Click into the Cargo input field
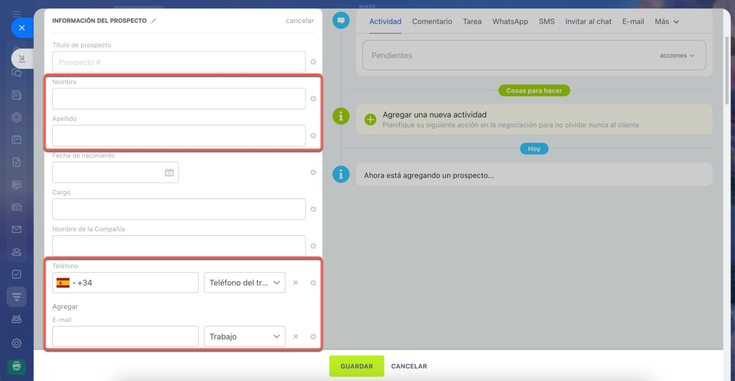The image size is (735, 381). point(179,209)
